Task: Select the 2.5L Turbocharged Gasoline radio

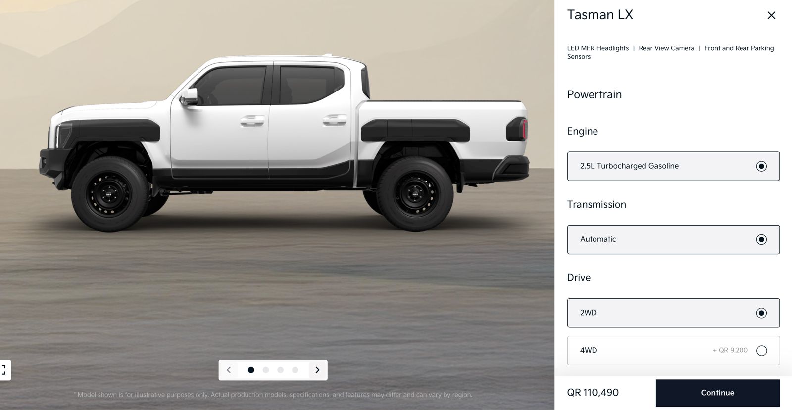Action: pos(761,166)
